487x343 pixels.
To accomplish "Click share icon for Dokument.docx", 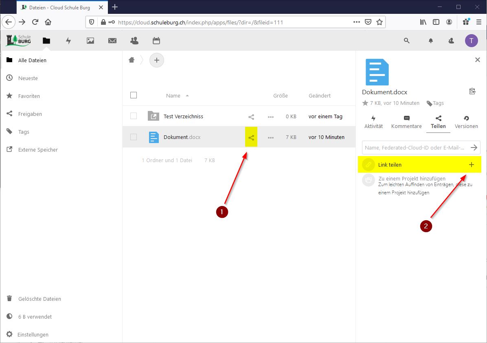I will tap(251, 137).
